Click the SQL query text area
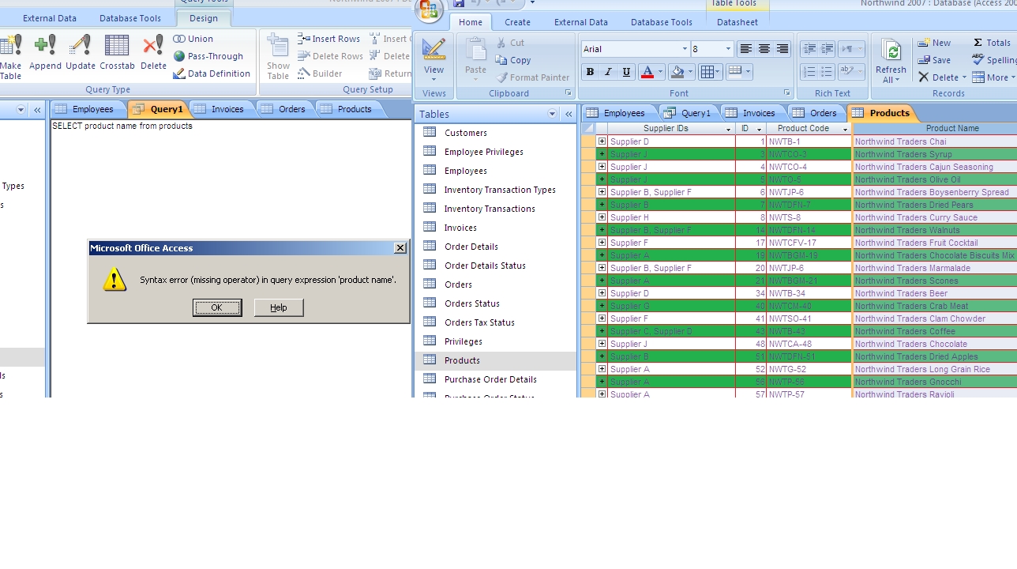This screenshot has width=1017, height=569. 231,258
